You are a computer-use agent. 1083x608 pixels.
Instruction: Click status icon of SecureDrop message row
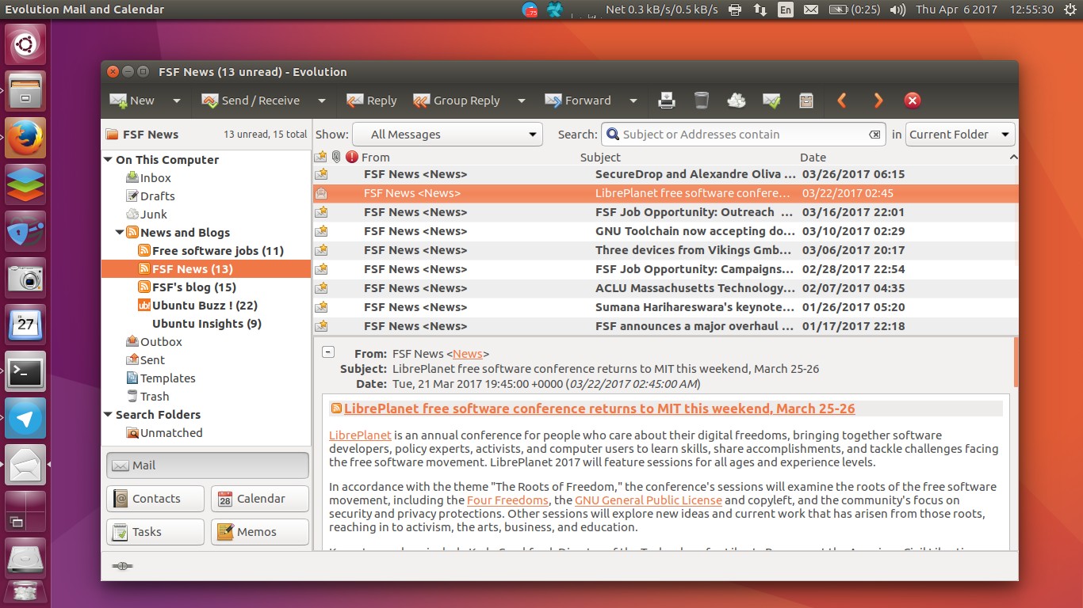point(320,174)
